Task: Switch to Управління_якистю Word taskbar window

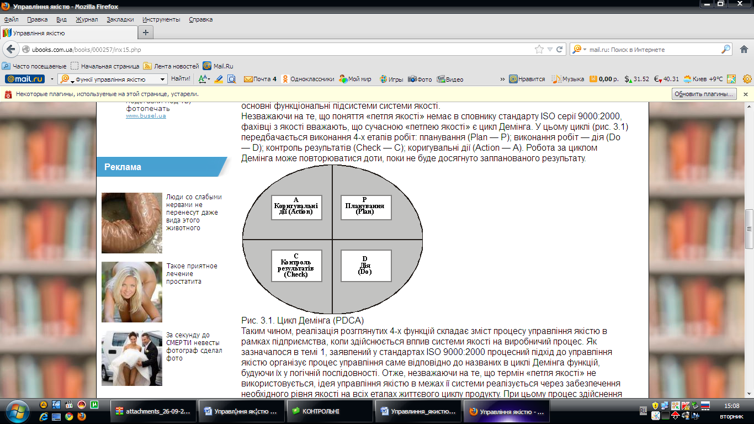Action: pos(418,411)
